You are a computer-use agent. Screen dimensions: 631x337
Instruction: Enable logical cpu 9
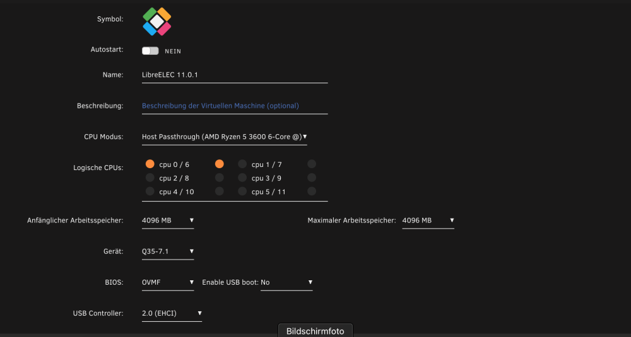tap(312, 178)
